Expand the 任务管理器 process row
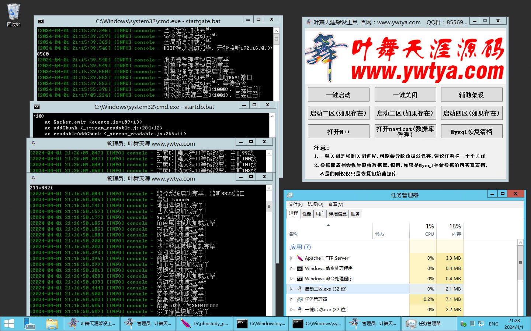This screenshot has width=531, height=331. click(291, 299)
